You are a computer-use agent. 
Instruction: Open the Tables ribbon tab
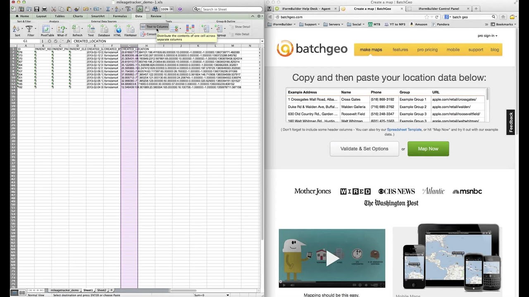[x=60, y=16]
